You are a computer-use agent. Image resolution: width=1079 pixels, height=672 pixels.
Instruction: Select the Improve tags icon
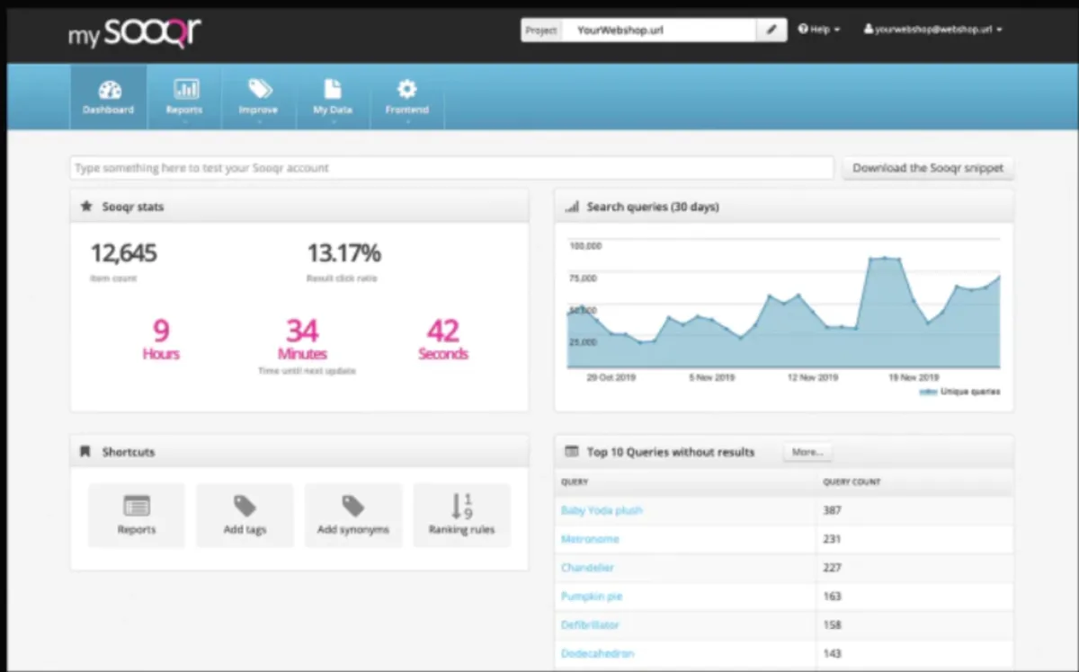tap(259, 90)
